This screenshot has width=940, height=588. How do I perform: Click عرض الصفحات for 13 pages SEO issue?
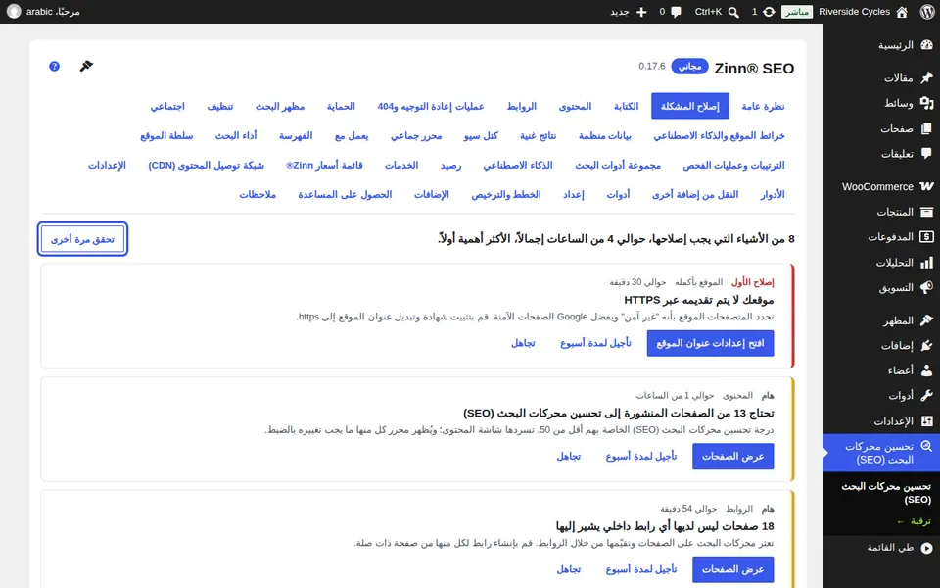(733, 457)
